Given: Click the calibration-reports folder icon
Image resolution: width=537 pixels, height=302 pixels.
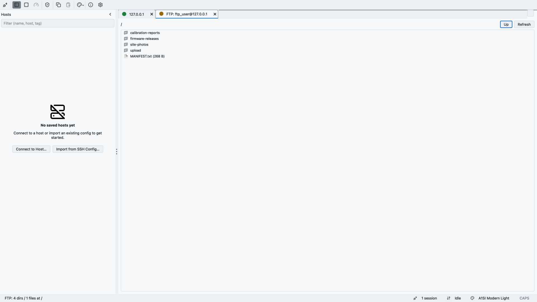Looking at the screenshot, I should pos(126,33).
